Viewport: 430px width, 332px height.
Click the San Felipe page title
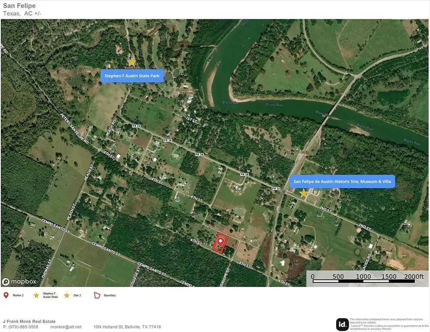click(x=19, y=6)
